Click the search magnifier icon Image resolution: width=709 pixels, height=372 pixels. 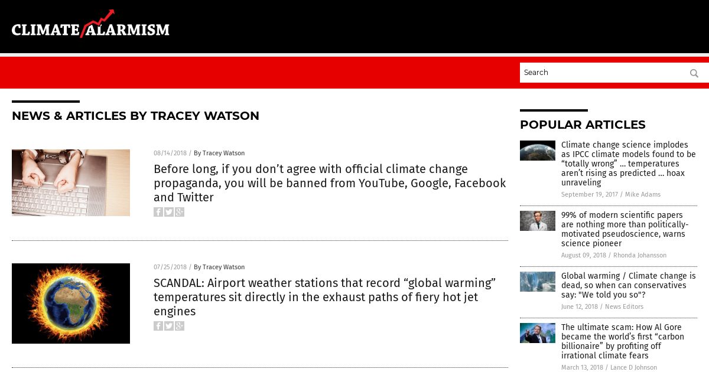(x=694, y=73)
